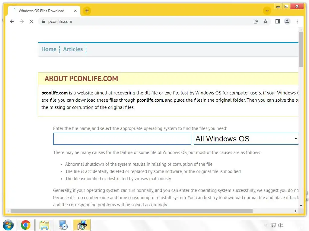Minimize the Chrome window

tap(278, 7)
